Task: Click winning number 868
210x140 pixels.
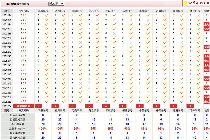Action: [x=23, y=92]
